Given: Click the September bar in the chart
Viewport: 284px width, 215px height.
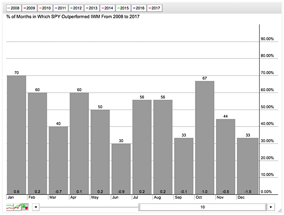Looking at the screenshot, I should point(184,166).
